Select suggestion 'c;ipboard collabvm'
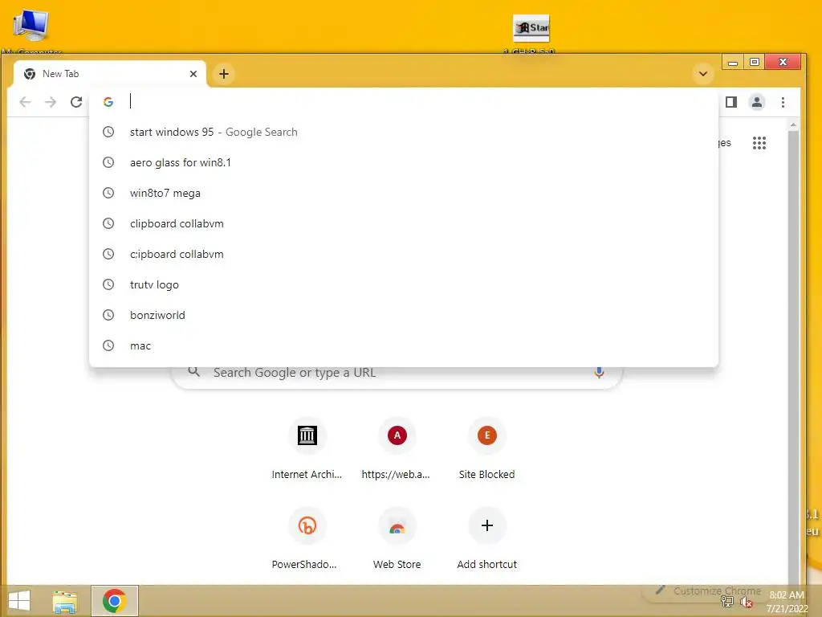Screen dimensions: 822x617 pos(404,254)
